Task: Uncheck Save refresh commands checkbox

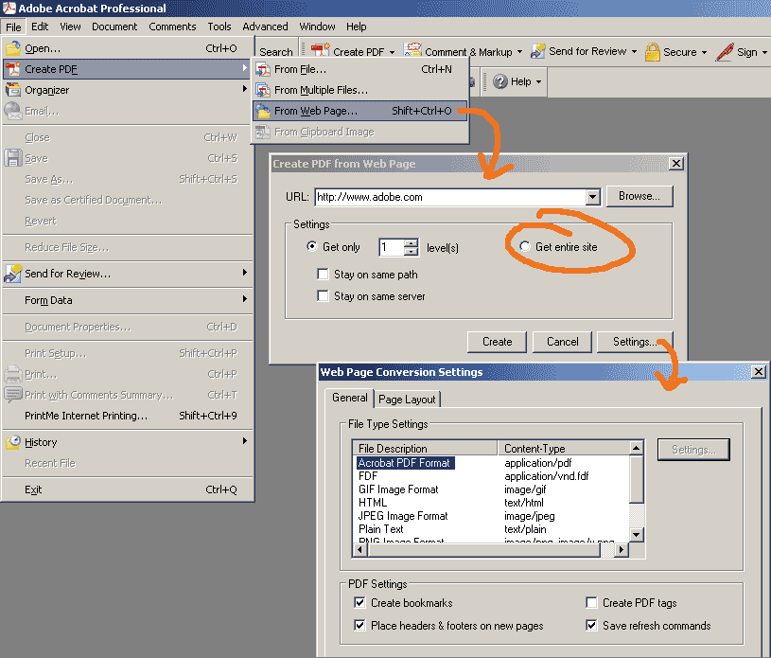Action: pyautogui.click(x=591, y=625)
